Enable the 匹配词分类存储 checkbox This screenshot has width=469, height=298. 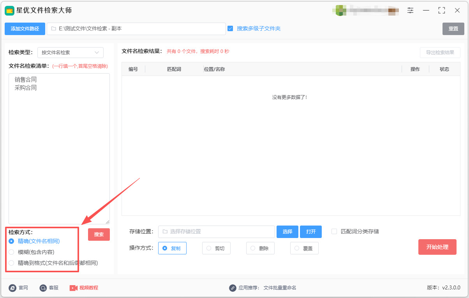[334, 231]
